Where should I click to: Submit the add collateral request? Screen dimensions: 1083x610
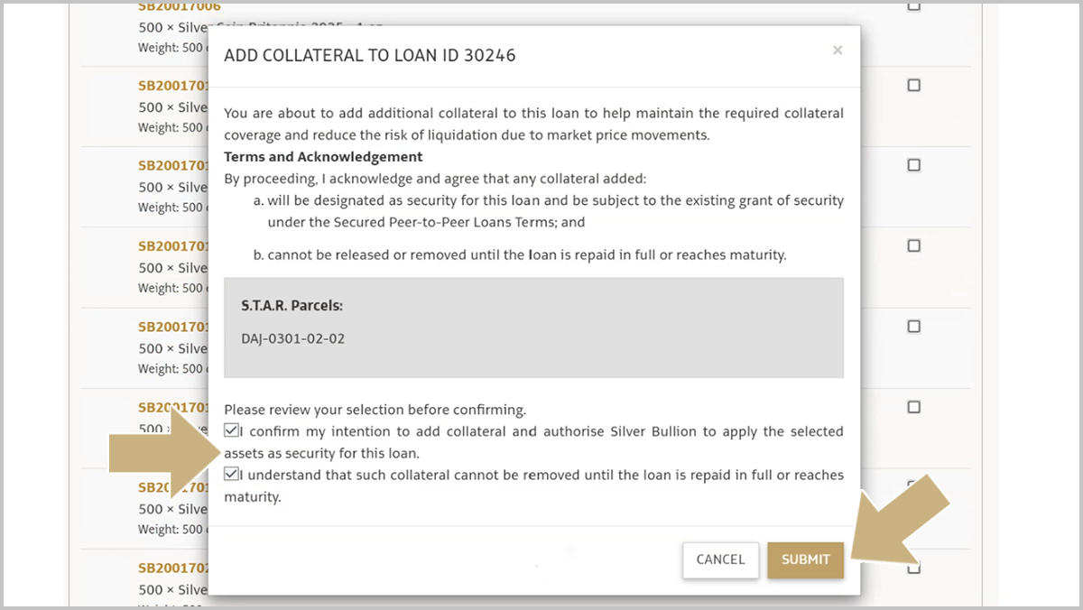(805, 559)
